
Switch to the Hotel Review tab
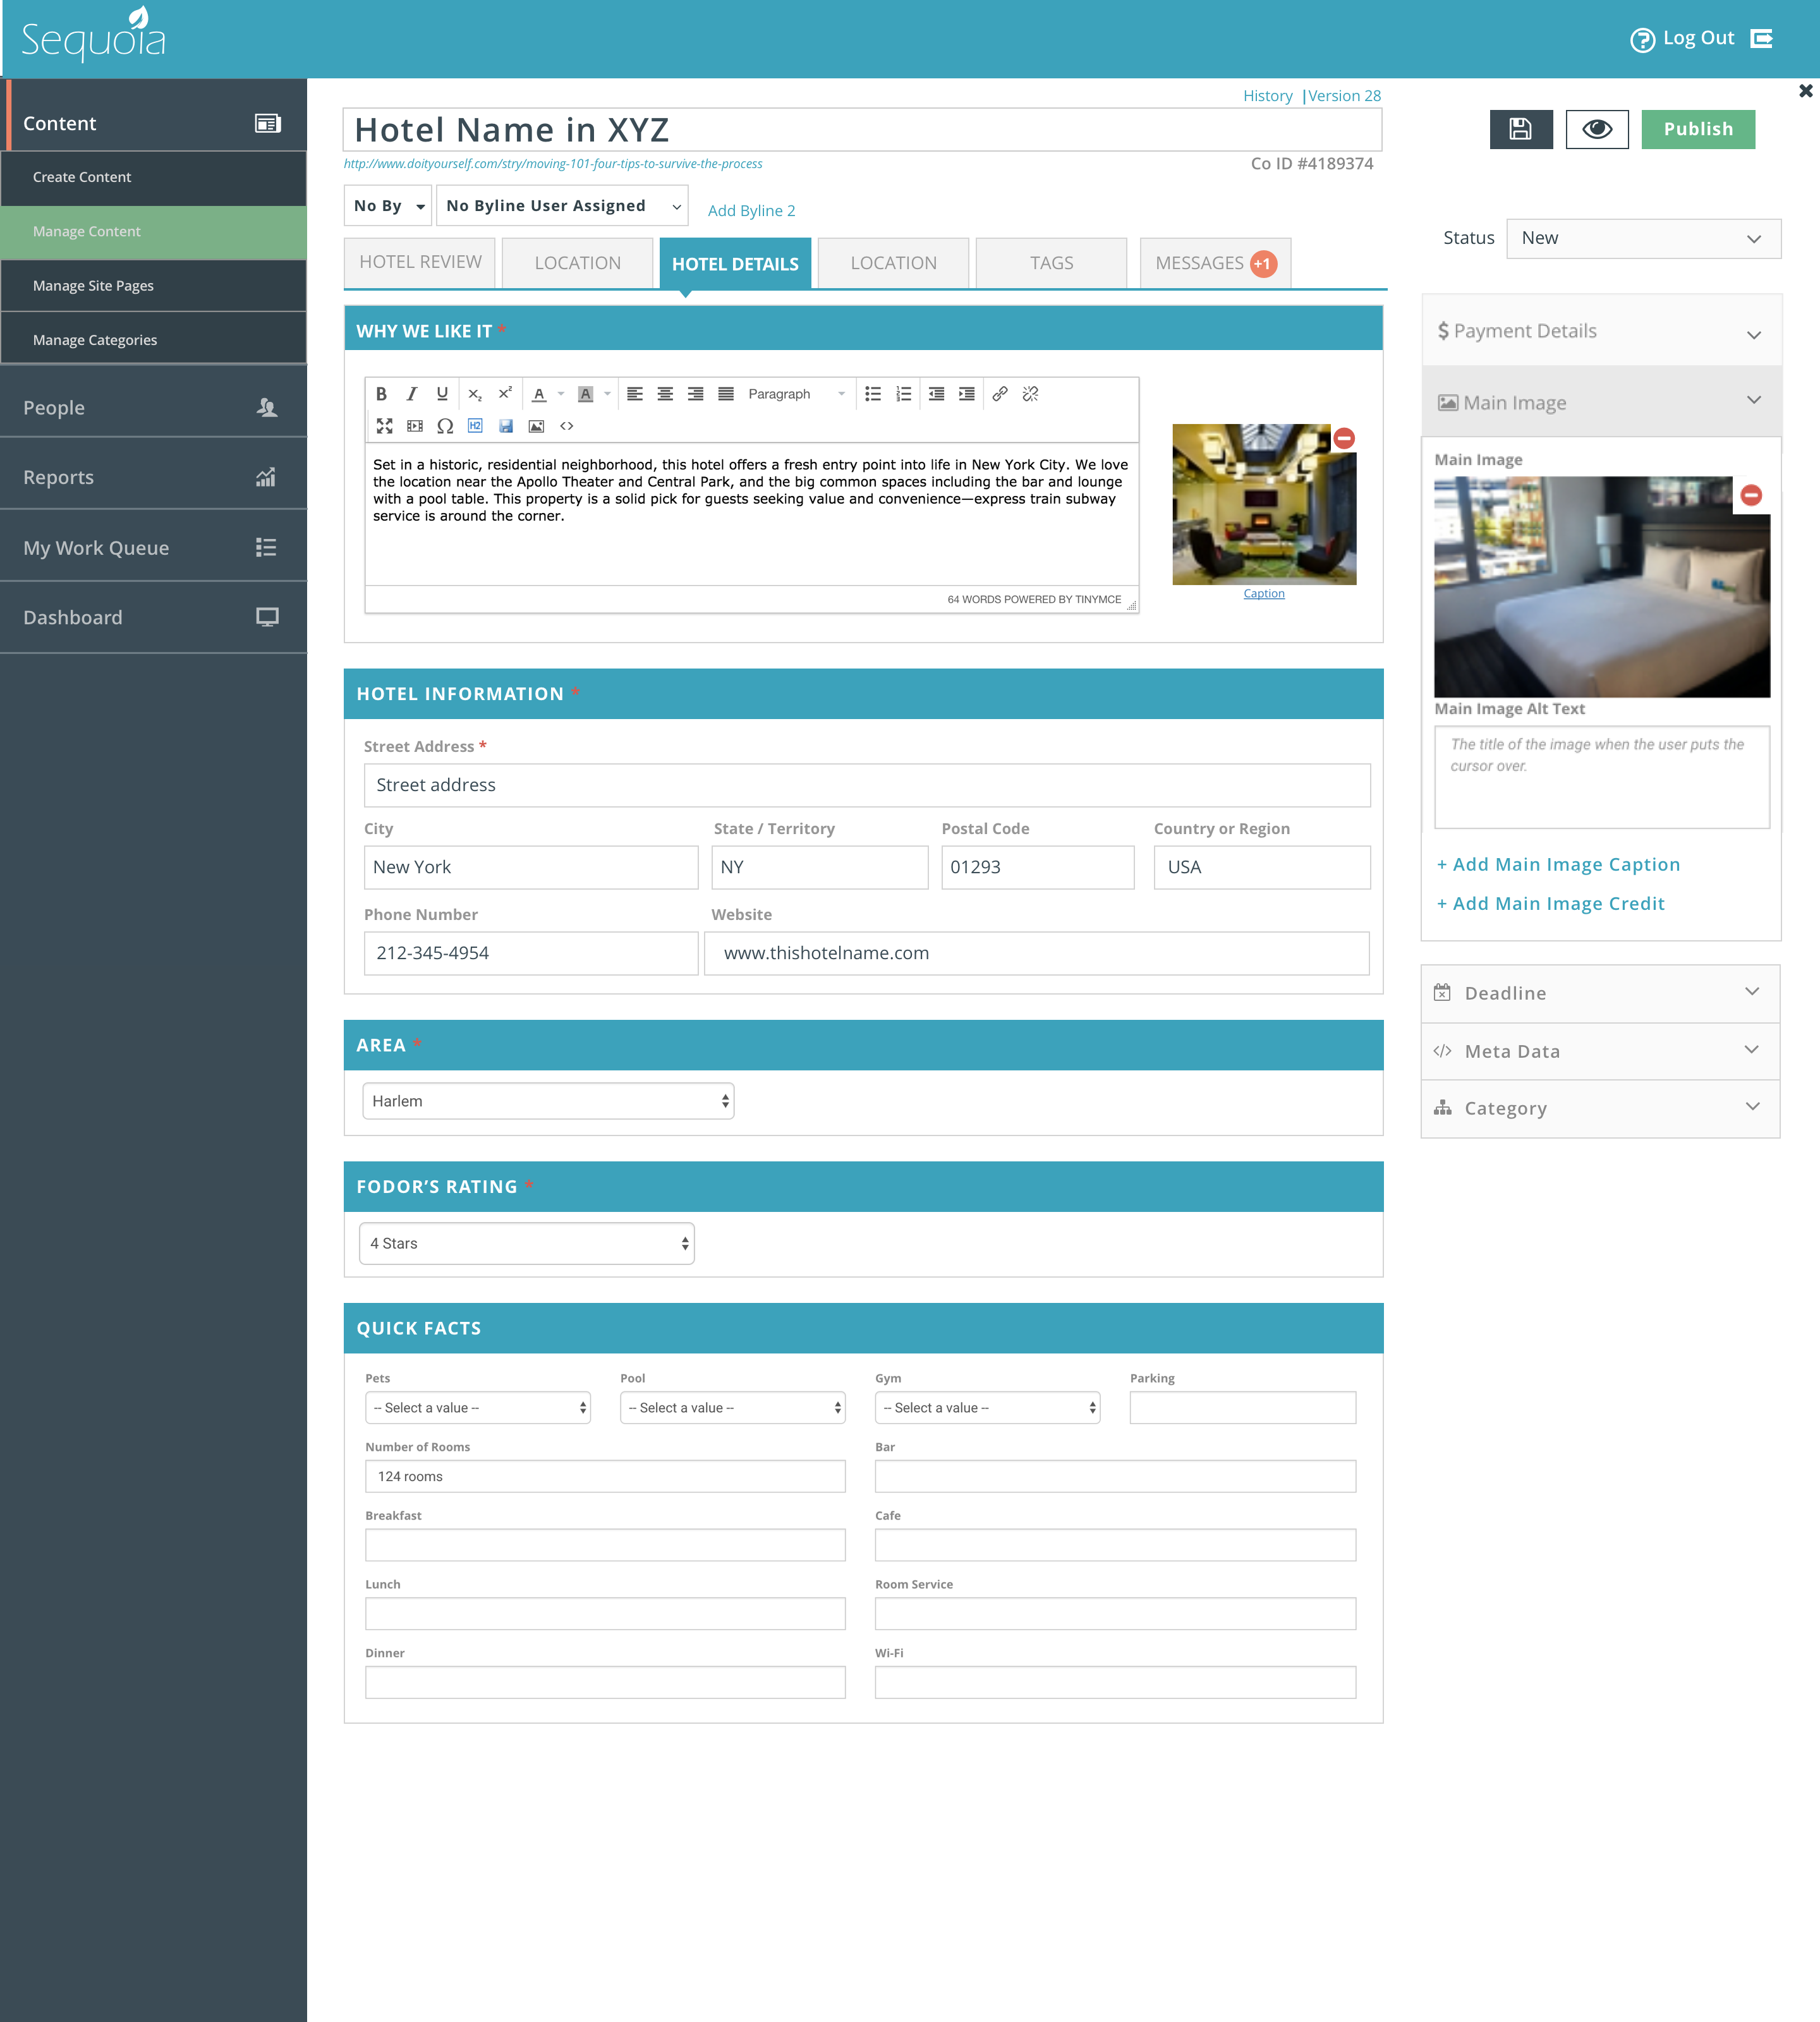coord(420,262)
